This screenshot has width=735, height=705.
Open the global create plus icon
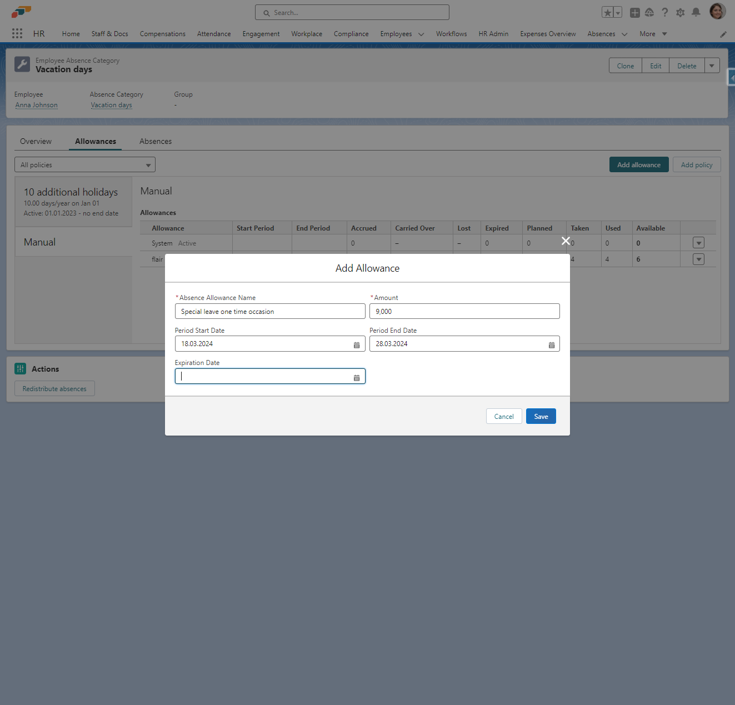[634, 13]
